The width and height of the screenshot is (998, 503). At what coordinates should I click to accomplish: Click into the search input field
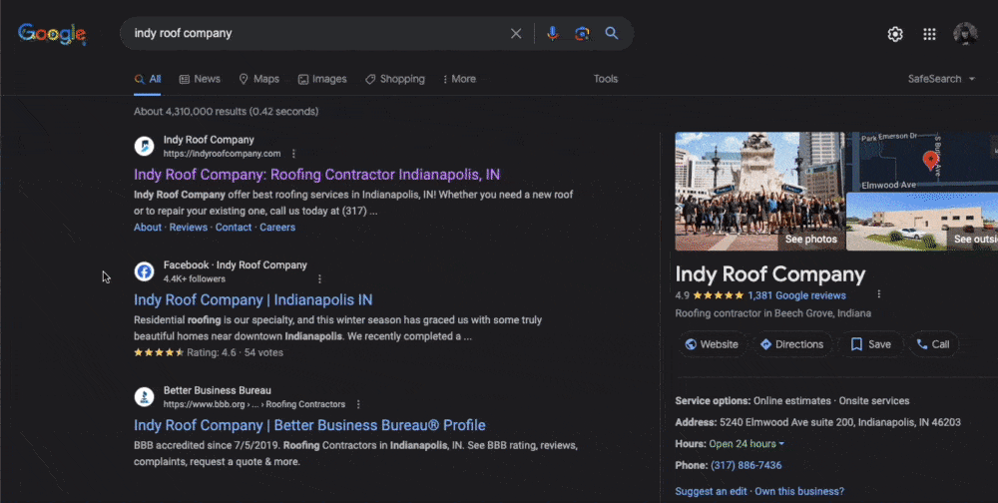point(318,33)
